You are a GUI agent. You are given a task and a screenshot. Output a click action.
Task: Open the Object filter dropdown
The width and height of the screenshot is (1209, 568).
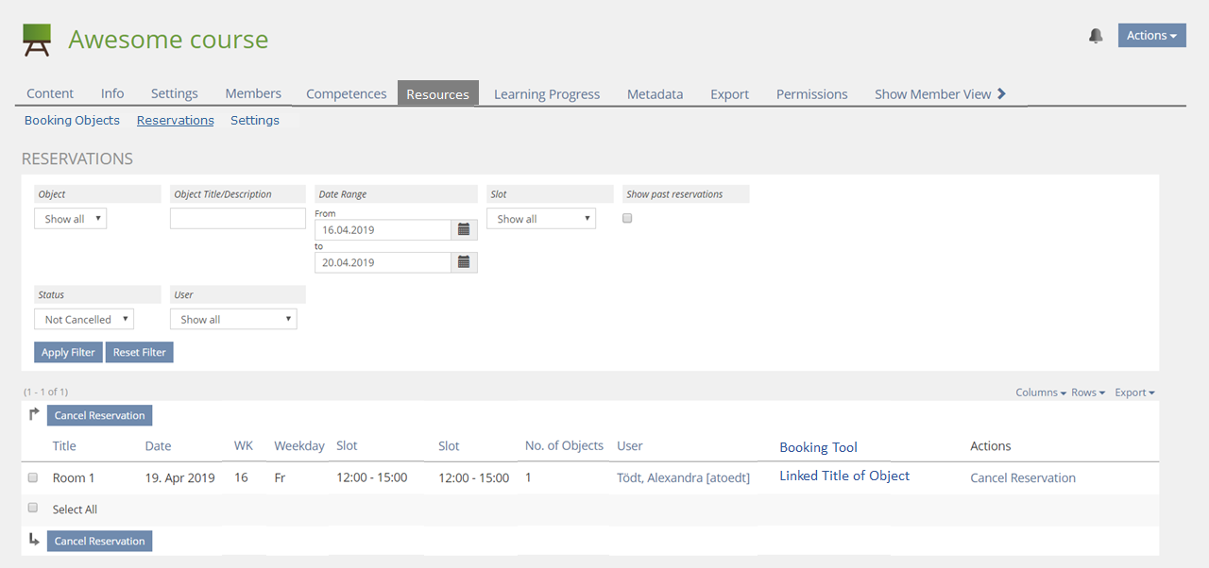(x=70, y=219)
